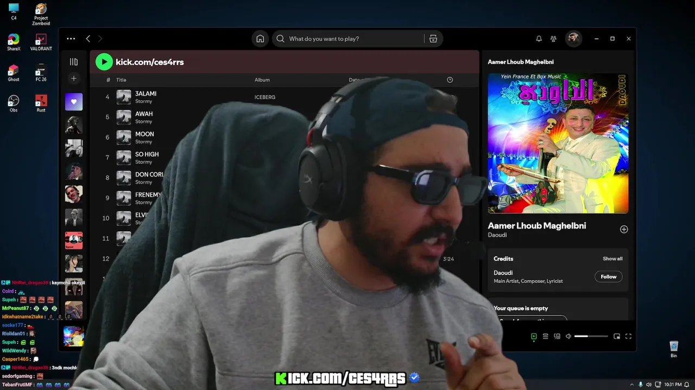The image size is (695, 390).
Task: Open the Liked Songs heart tile
Action: click(74, 101)
